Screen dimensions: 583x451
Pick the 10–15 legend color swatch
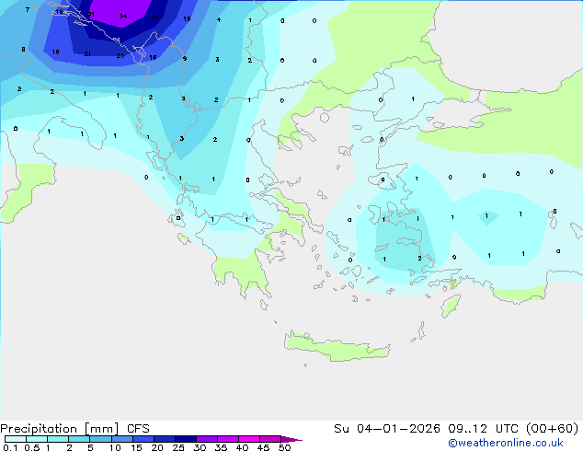click(x=122, y=439)
